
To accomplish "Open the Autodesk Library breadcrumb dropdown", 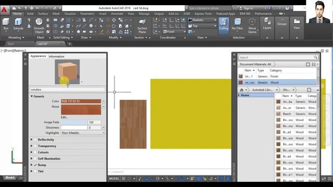I will tap(277, 90).
